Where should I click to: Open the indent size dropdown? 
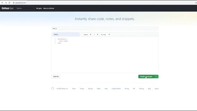96,35
